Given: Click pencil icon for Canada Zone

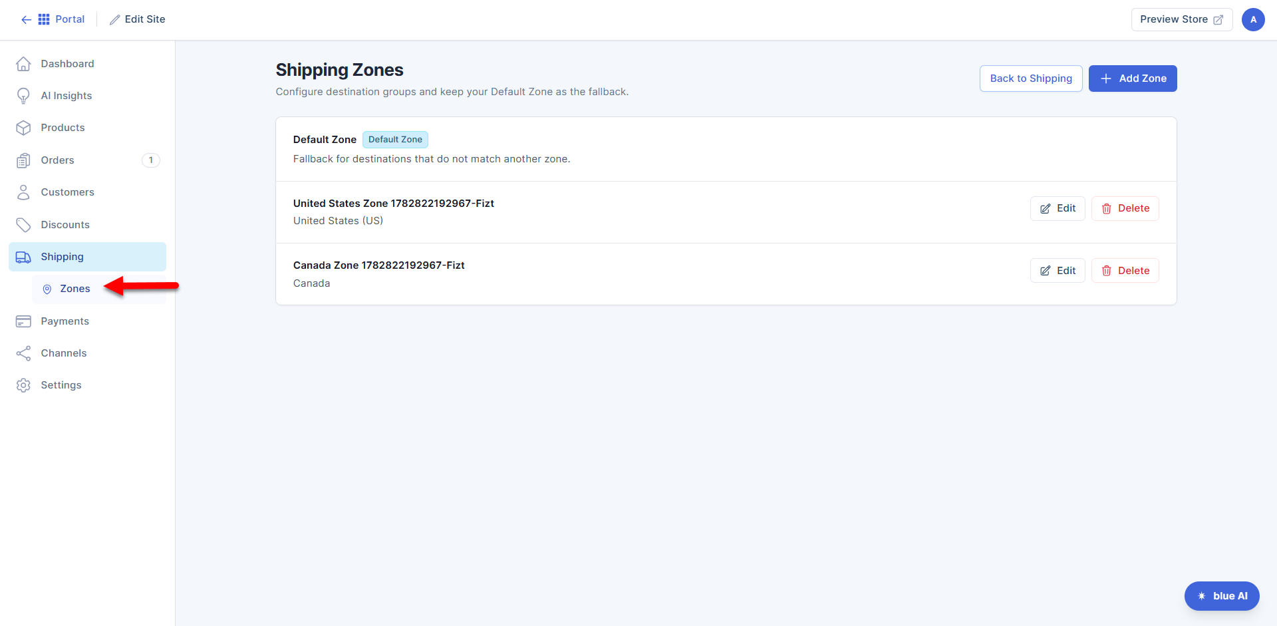Looking at the screenshot, I should click(x=1046, y=271).
